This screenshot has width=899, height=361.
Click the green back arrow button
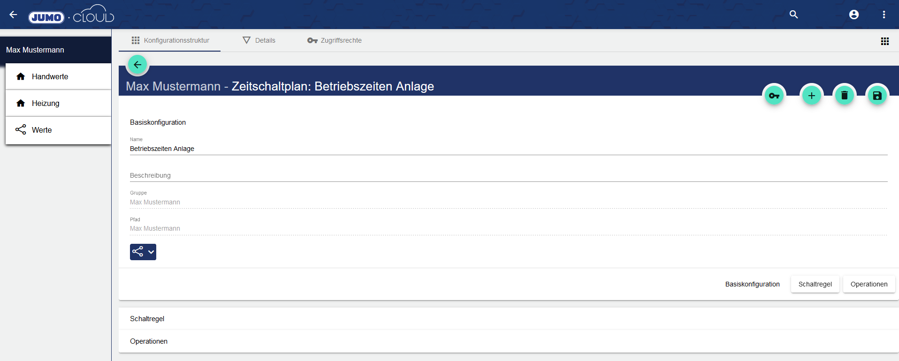pos(137,65)
